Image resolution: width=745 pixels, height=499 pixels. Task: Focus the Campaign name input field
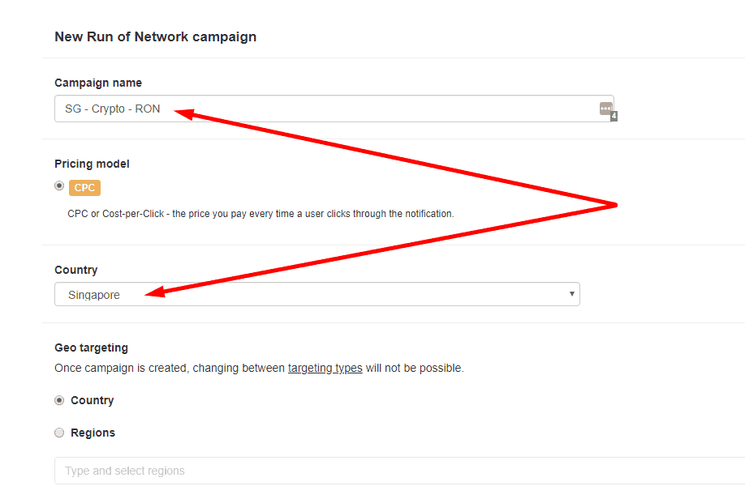click(x=334, y=109)
